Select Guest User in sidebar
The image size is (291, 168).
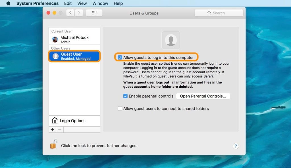pos(74,56)
